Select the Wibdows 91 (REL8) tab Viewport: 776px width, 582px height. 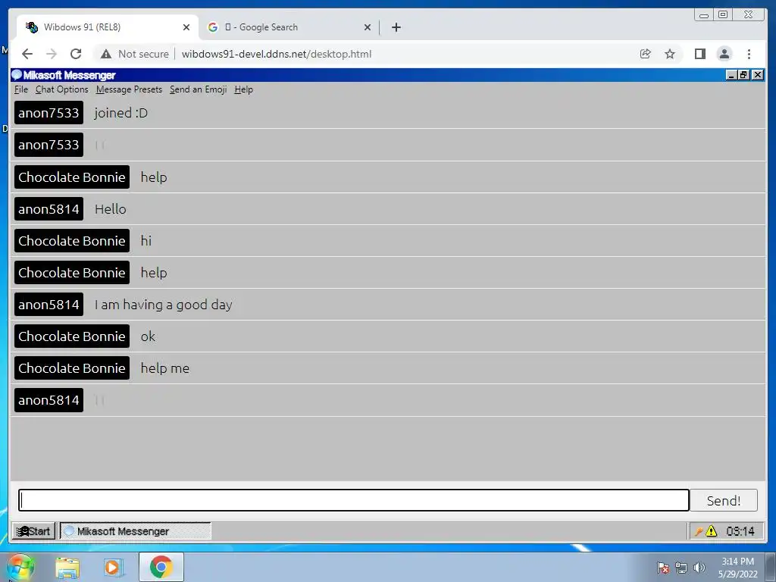tap(108, 27)
